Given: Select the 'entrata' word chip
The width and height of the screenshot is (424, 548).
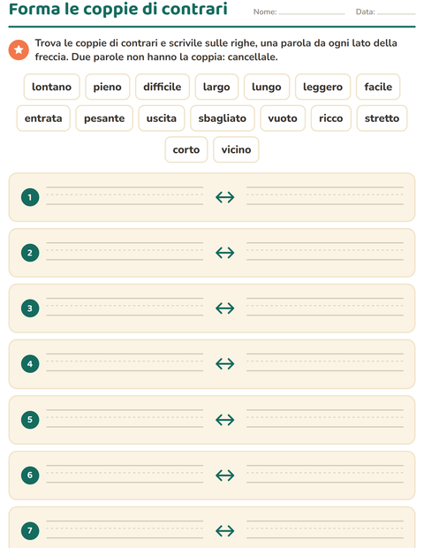Looking at the screenshot, I should point(43,118).
